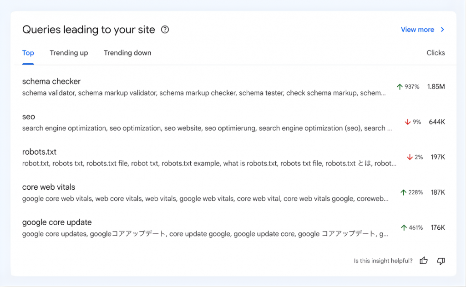Select the schema checker query
466x287 pixels.
pos(51,81)
